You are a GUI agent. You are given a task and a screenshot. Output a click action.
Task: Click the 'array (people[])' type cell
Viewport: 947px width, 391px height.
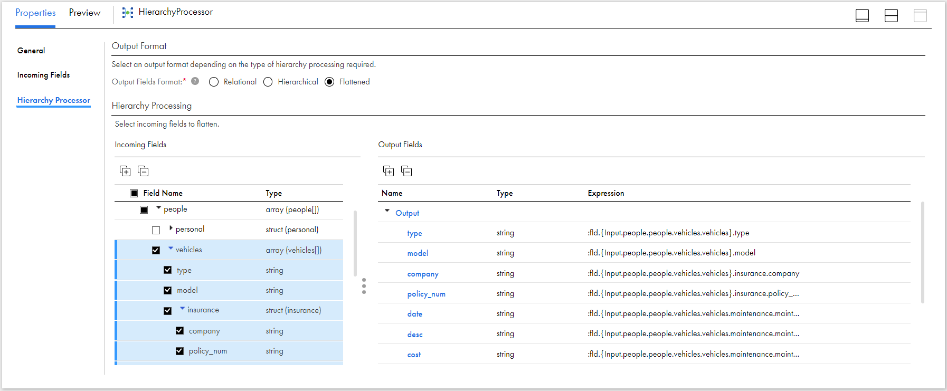tap(292, 209)
